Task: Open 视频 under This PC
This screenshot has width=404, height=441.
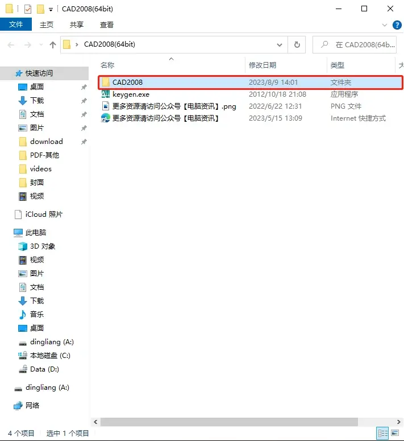Action: (x=37, y=260)
